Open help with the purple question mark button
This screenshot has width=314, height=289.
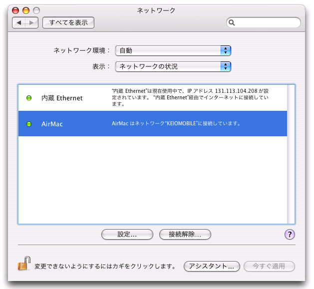click(290, 234)
